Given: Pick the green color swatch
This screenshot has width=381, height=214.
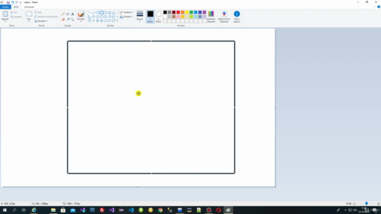Looking at the screenshot, I should (191, 12).
